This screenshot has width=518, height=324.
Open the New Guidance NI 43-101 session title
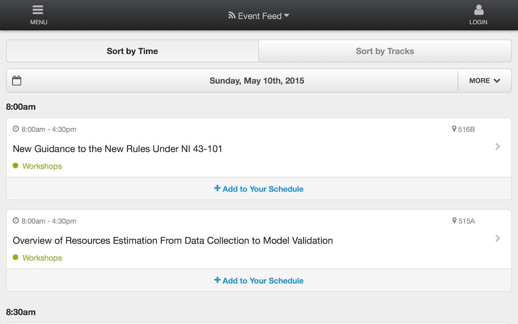click(118, 149)
